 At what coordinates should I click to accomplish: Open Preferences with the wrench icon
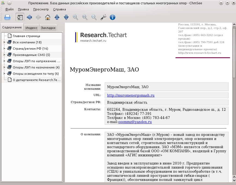tap(103, 17)
